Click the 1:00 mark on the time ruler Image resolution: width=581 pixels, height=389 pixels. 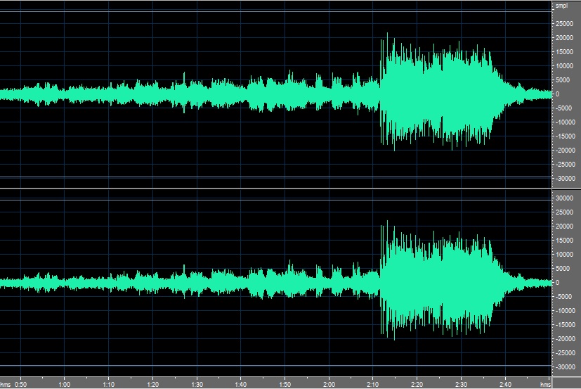[65, 385]
